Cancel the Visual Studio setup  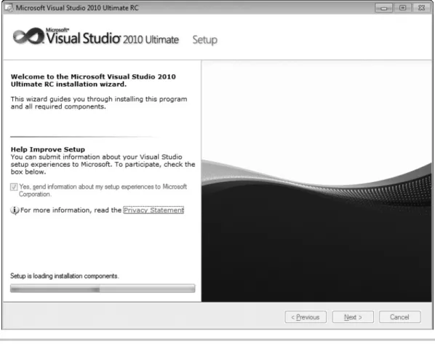click(x=399, y=317)
